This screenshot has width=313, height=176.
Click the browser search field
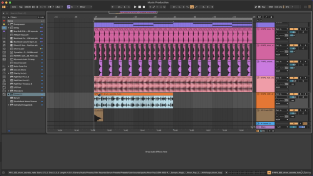coord(27,13)
